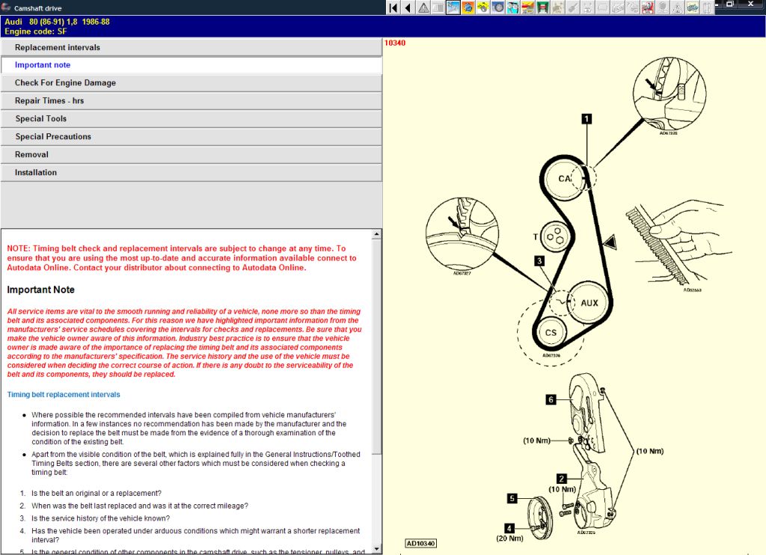Click callout number 6 on diagram
766x555 pixels.
click(551, 399)
